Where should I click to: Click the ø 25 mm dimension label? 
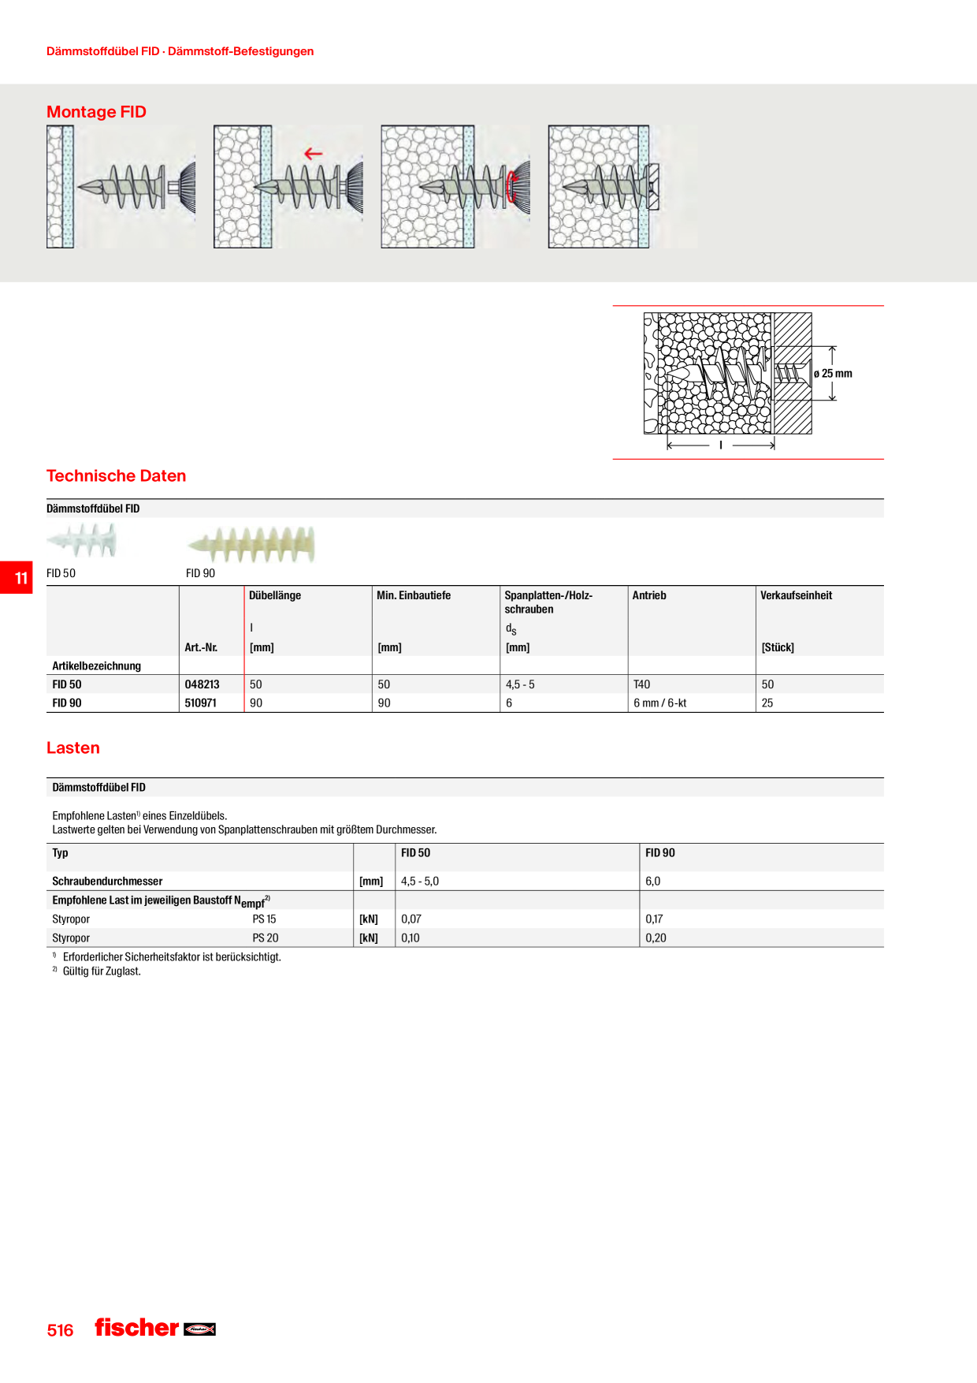pos(833,374)
